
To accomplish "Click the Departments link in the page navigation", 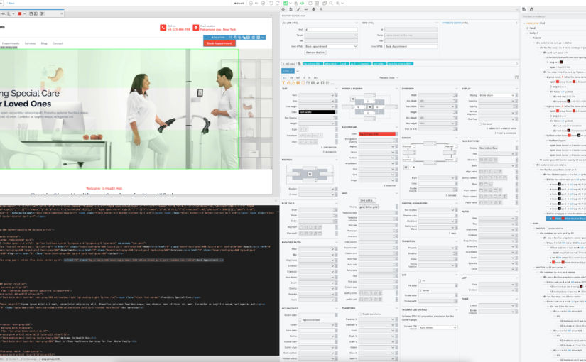I will point(11,43).
